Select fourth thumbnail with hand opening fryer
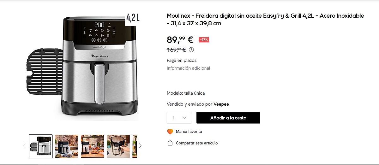This screenshot has width=379, height=165. pyautogui.click(x=118, y=146)
